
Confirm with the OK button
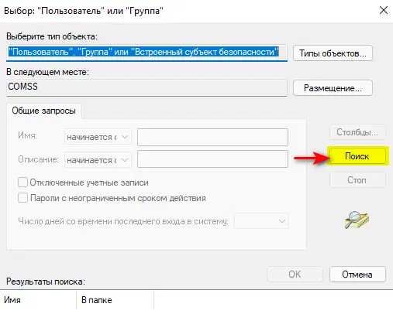tap(295, 275)
